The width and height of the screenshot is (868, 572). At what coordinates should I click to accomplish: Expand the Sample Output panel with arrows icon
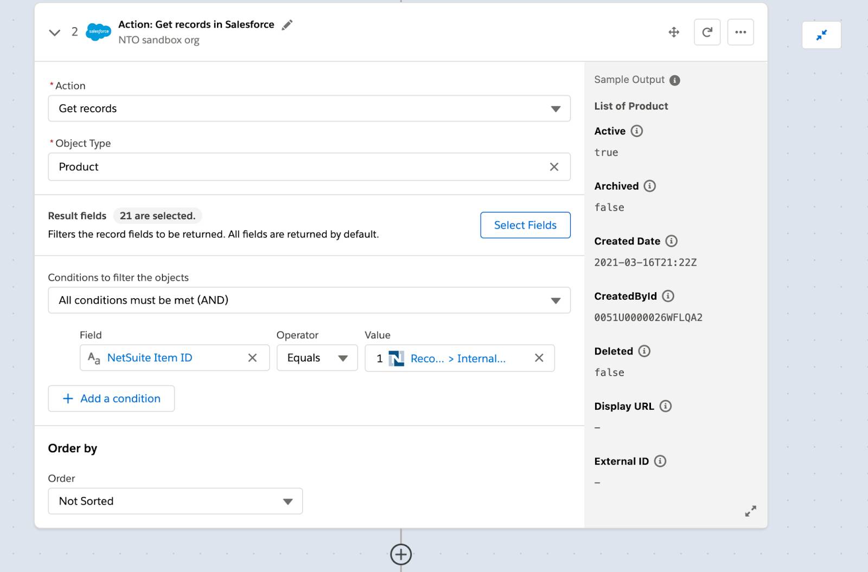tap(750, 511)
